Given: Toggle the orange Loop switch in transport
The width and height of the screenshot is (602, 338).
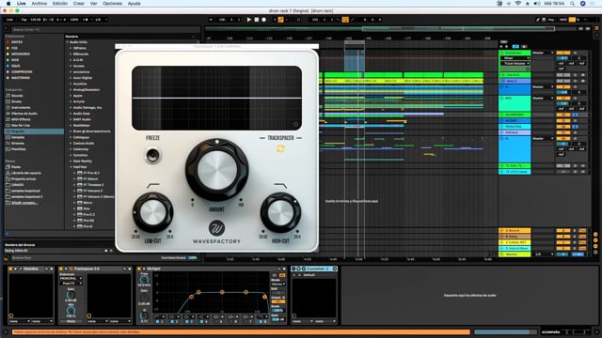Looking at the screenshot, I should 345,20.
